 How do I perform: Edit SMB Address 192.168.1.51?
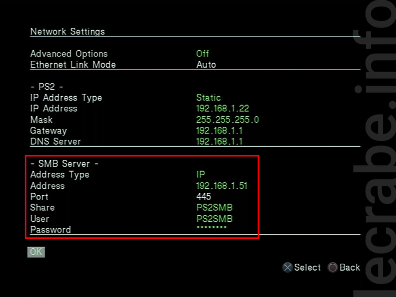click(x=222, y=186)
